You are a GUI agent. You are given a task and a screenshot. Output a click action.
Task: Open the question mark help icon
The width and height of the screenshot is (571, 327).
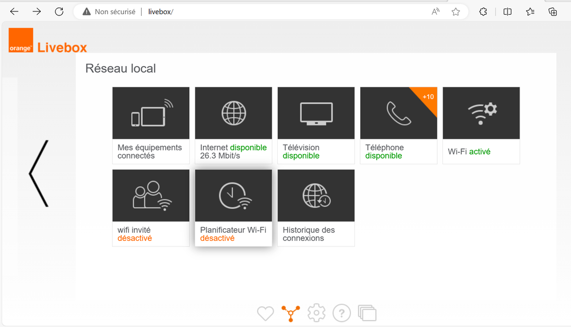[342, 313]
